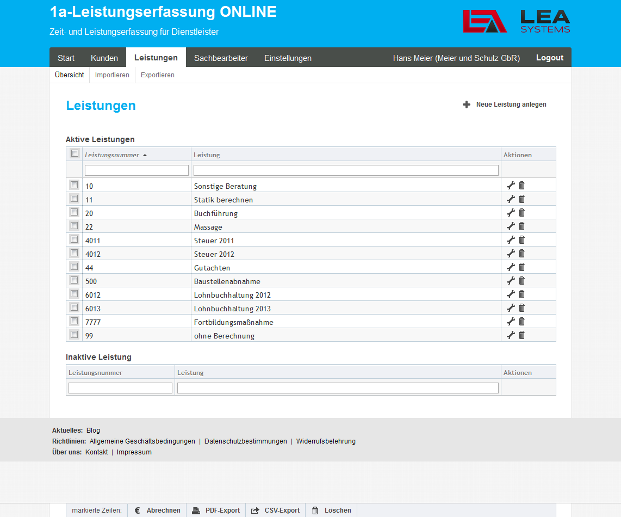Click plus icon beside Neue Leistung anlegen
This screenshot has height=517, width=621.
coord(467,104)
